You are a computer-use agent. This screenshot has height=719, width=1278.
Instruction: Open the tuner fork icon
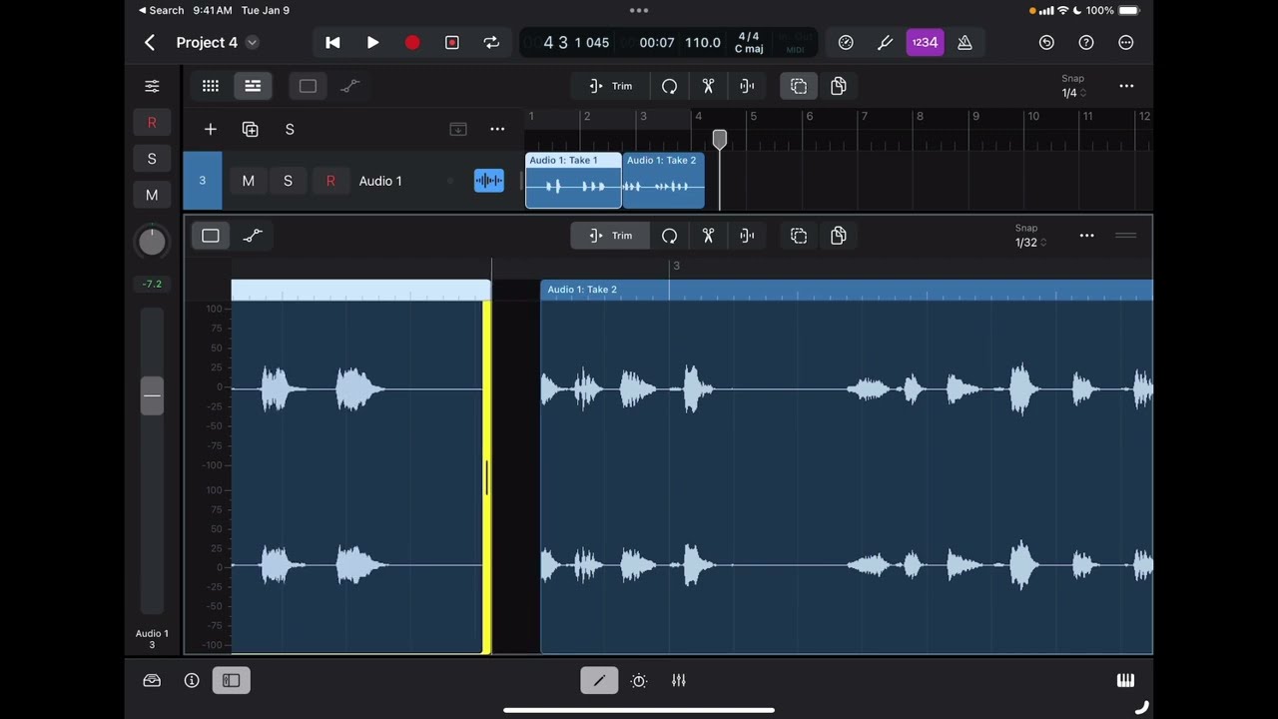(885, 42)
